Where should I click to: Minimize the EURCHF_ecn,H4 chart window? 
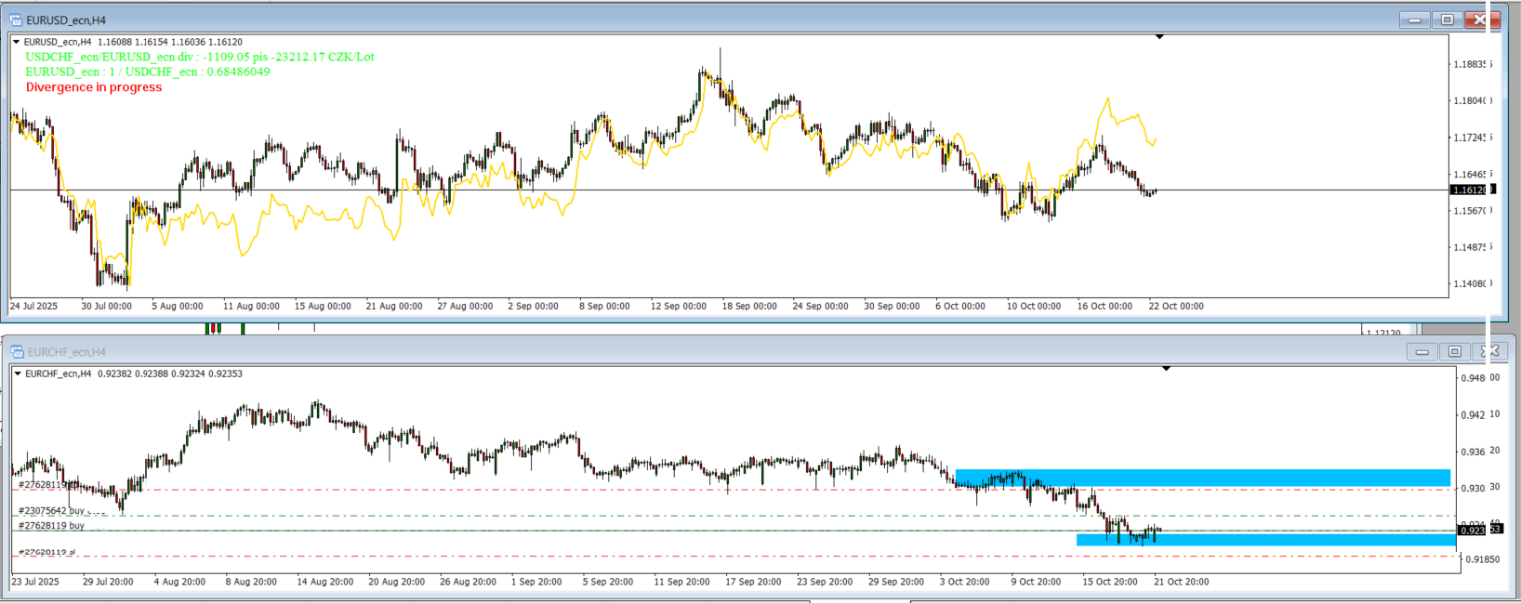point(1422,351)
